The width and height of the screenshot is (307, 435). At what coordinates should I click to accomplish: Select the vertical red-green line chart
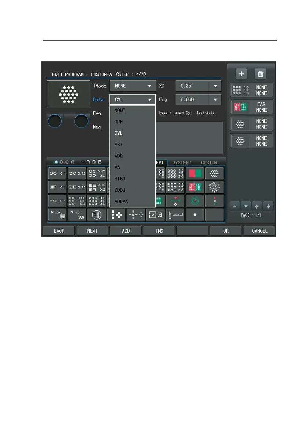214,201
